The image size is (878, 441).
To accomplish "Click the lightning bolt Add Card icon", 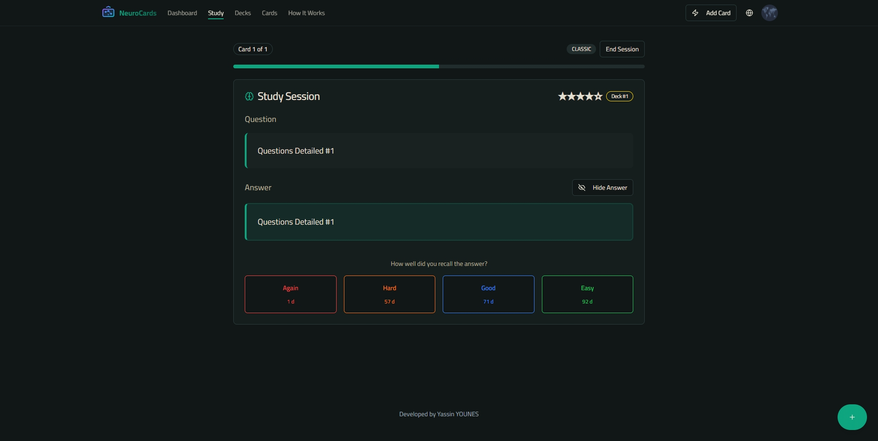I will pyautogui.click(x=695, y=13).
